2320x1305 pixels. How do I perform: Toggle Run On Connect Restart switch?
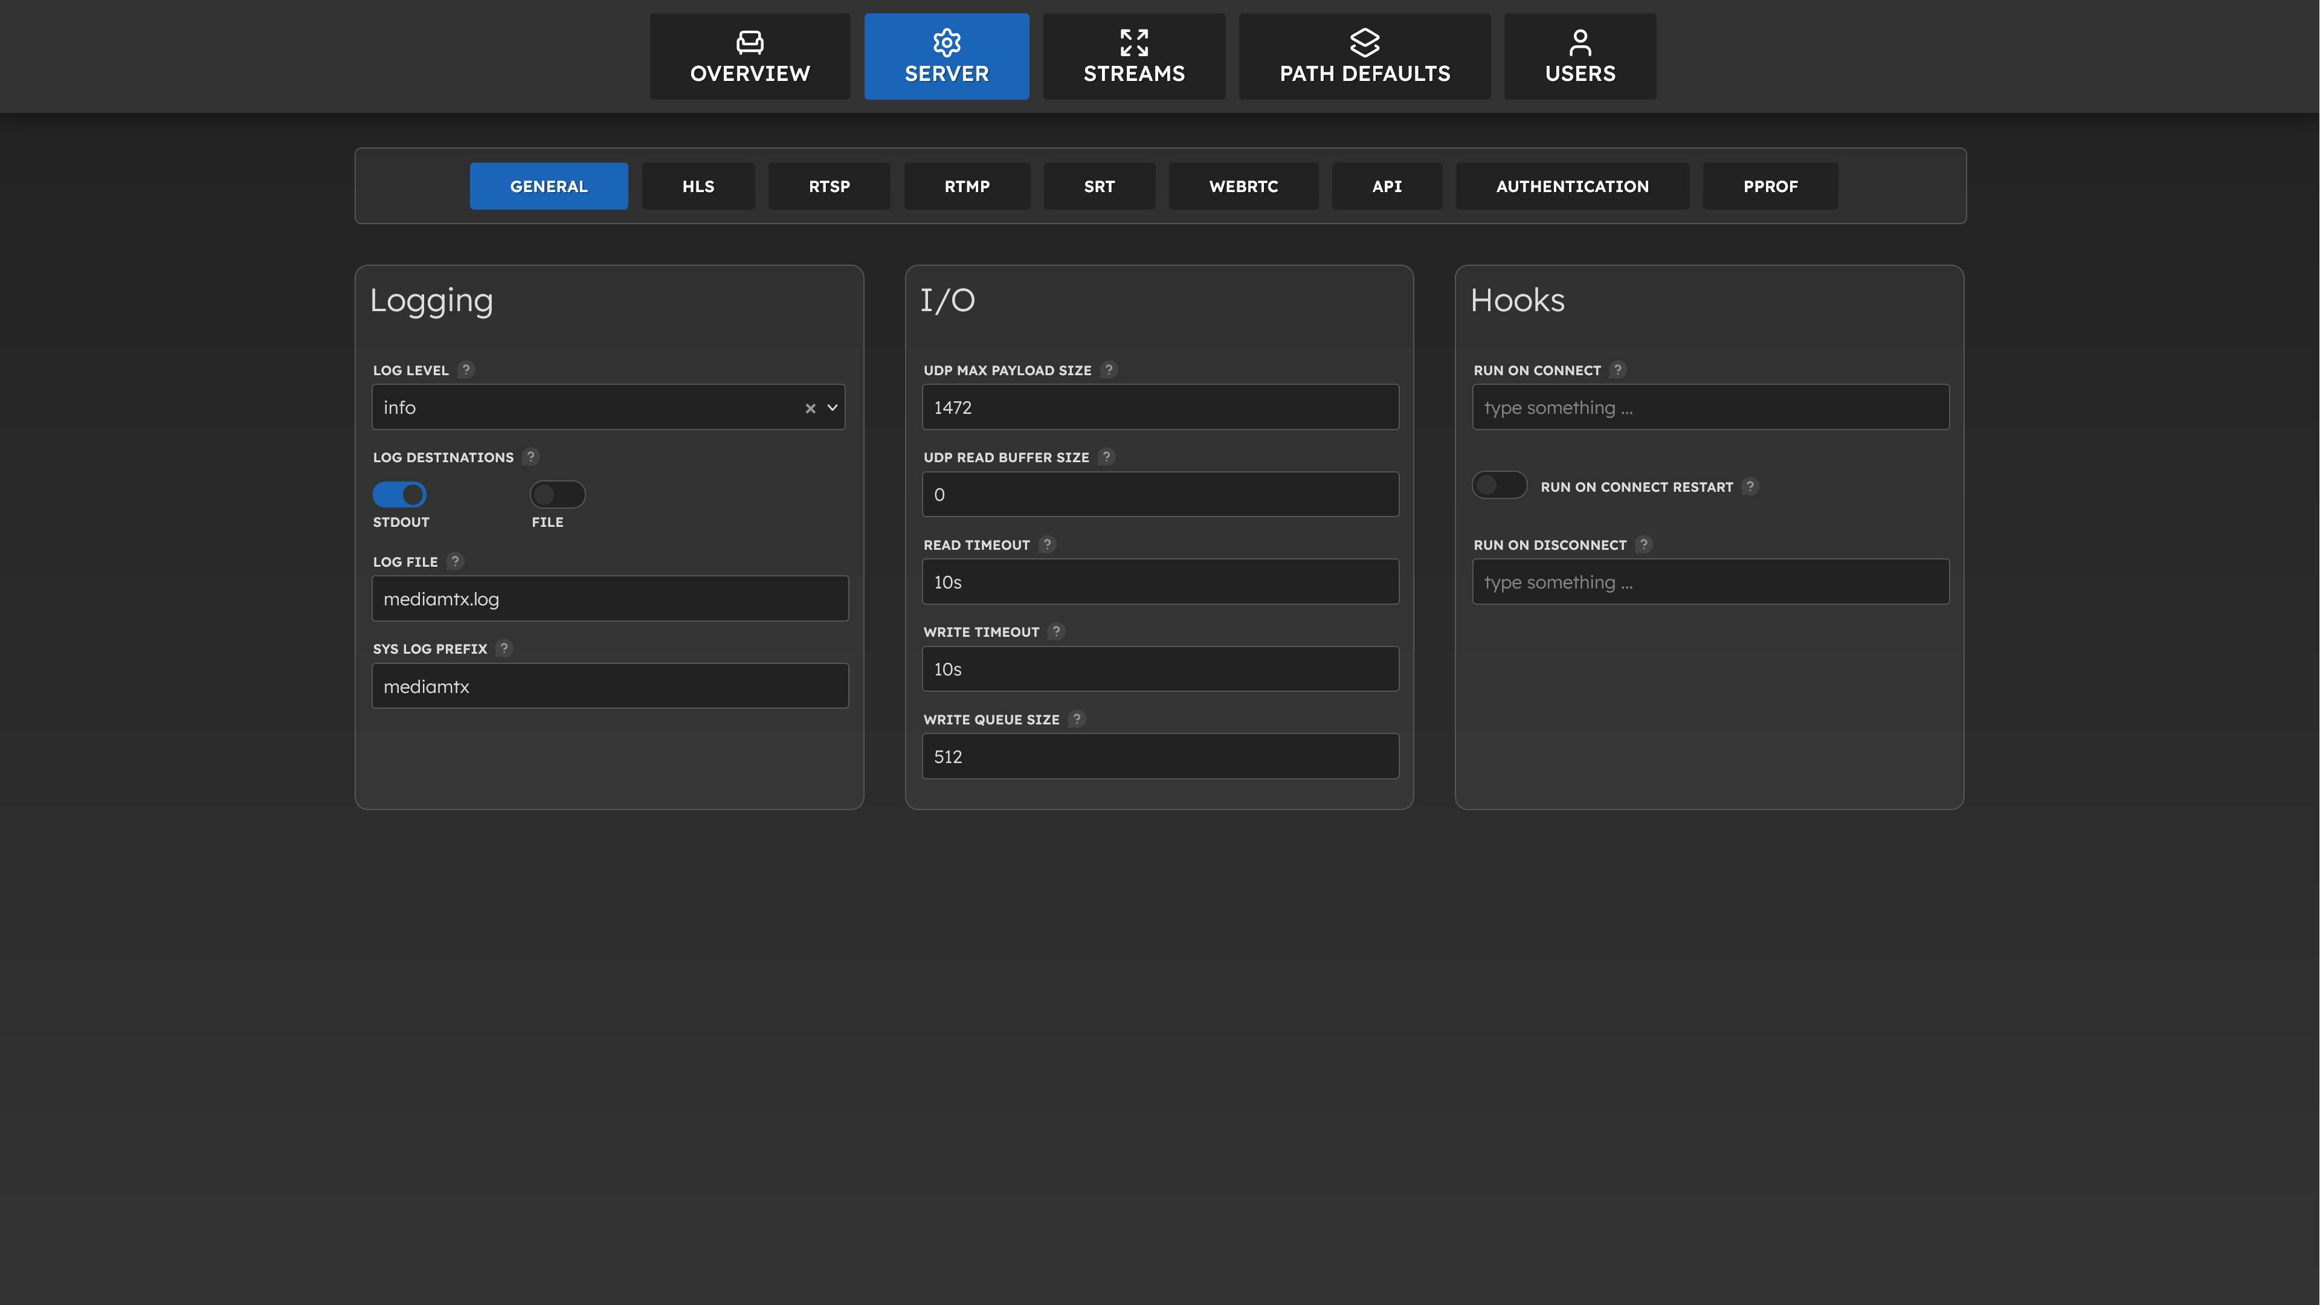click(1498, 485)
